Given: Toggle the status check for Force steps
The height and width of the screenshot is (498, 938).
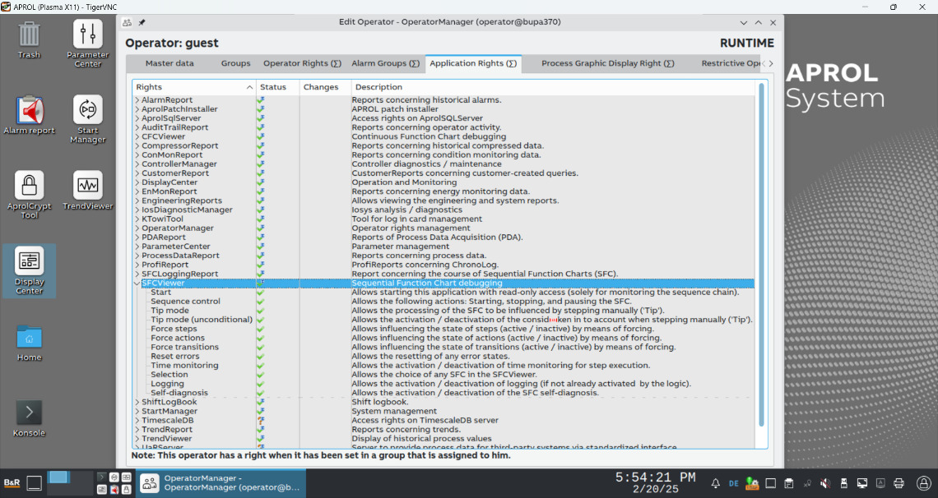Looking at the screenshot, I should pos(260,329).
